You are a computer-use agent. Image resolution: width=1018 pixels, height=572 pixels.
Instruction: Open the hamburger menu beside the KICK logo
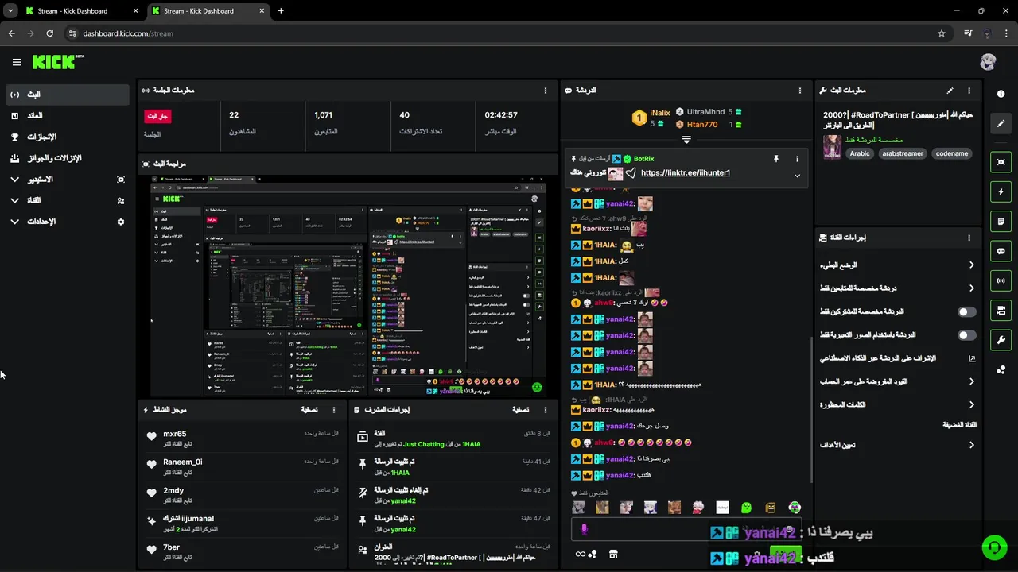17,62
